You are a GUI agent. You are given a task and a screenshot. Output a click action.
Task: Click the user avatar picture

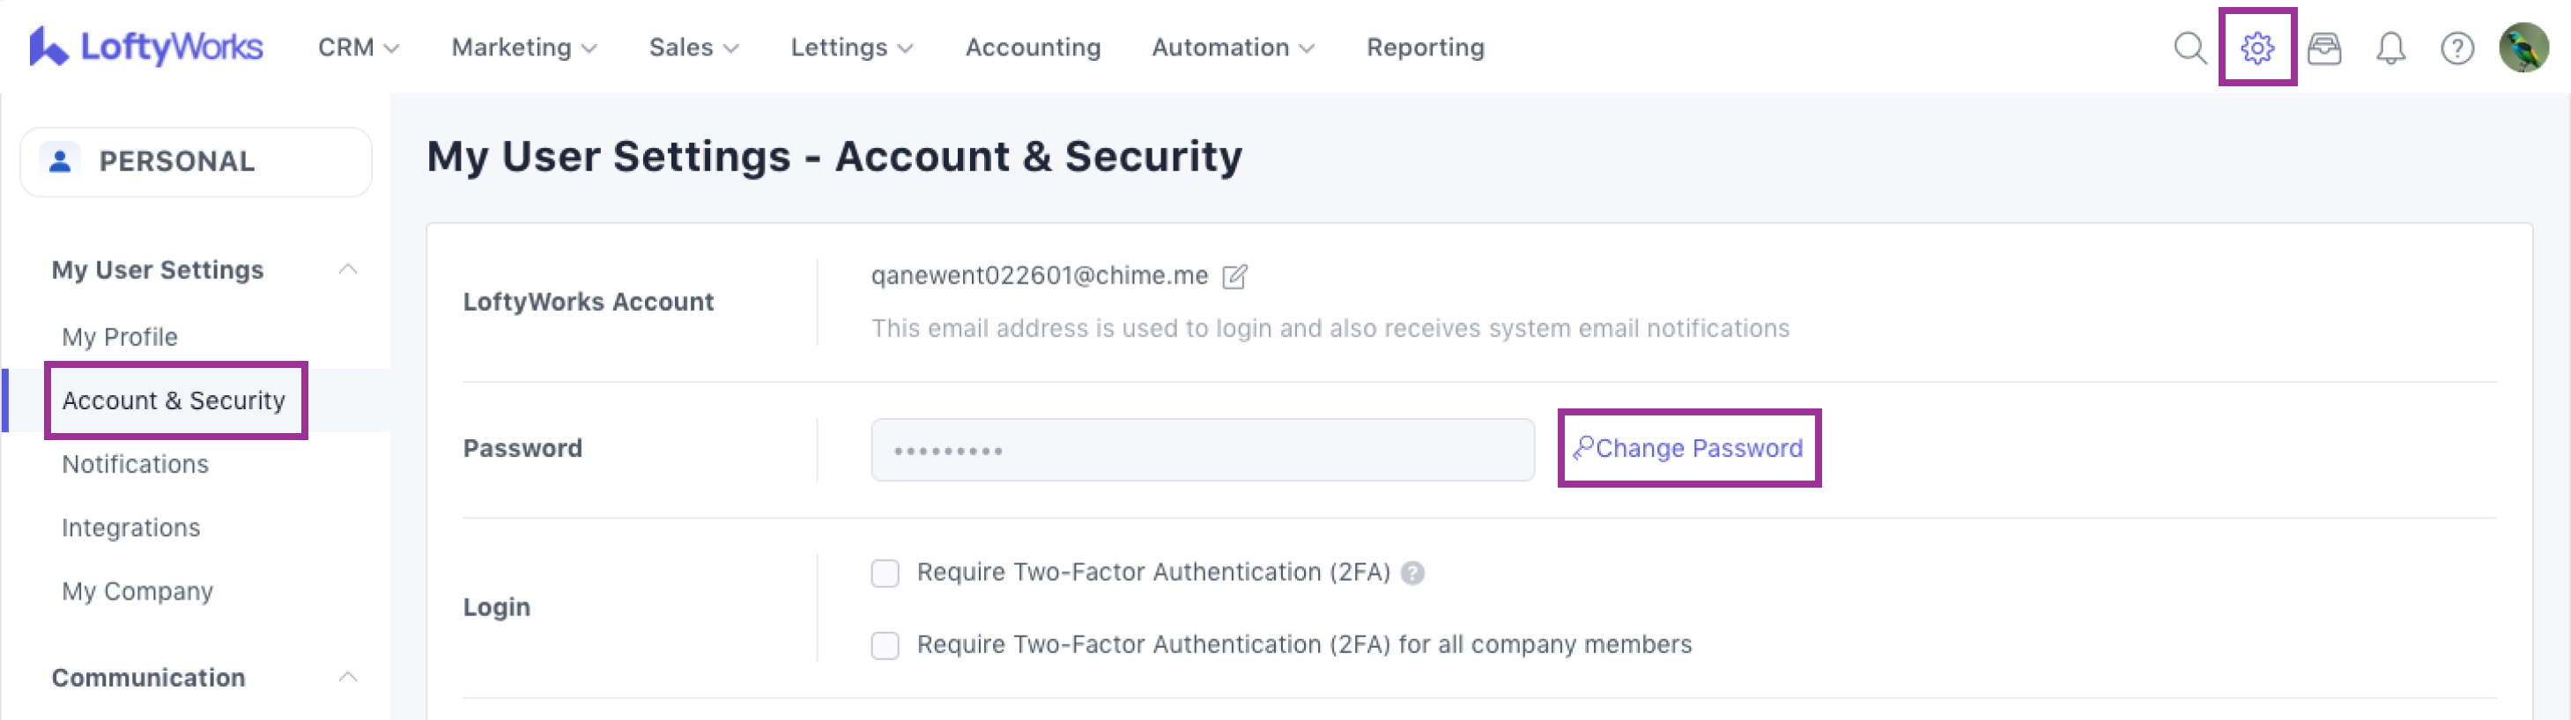pyautogui.click(x=2523, y=48)
